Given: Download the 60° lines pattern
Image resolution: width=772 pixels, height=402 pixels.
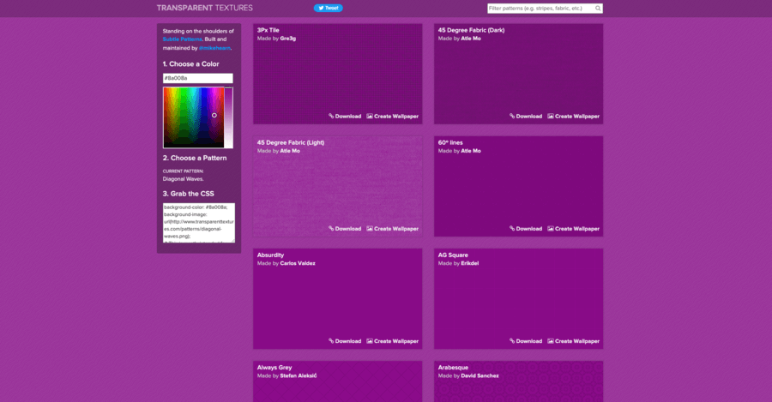Looking at the screenshot, I should [x=526, y=229].
